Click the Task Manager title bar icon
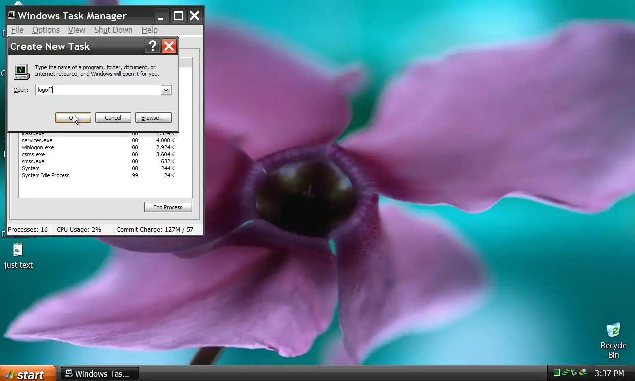This screenshot has height=381, width=635. [11, 16]
